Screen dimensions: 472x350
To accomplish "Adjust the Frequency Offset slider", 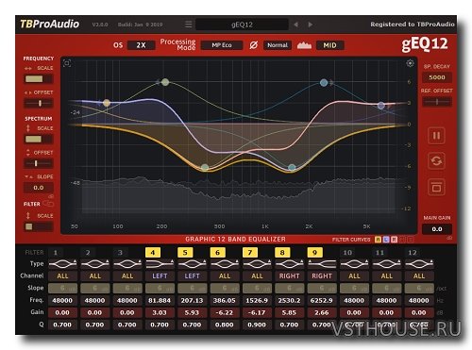I will (39, 103).
